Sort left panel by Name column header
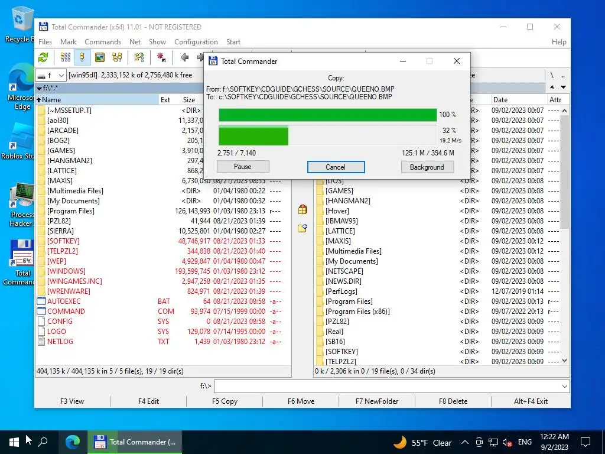605x454 pixels. pyautogui.click(x=97, y=99)
